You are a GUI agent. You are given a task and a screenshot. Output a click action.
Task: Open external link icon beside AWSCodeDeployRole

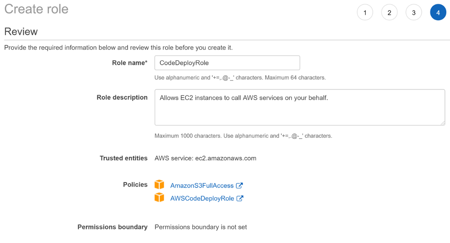240,198
